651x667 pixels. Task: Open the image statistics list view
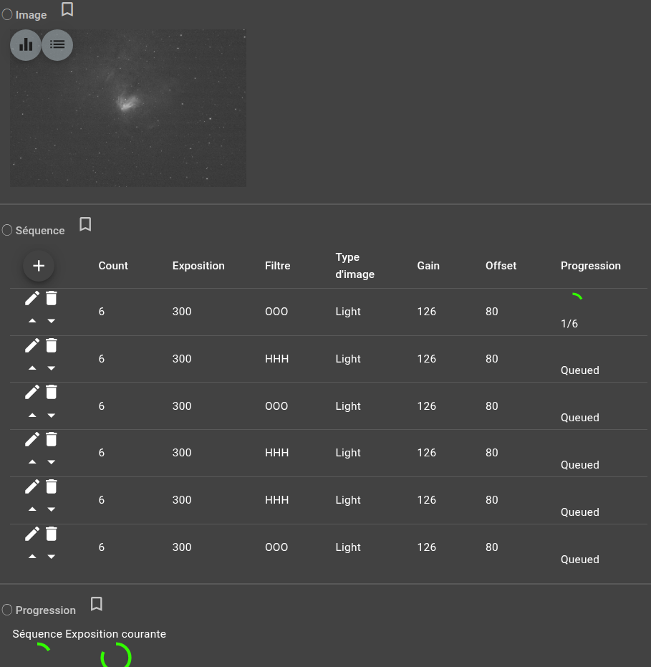pyautogui.click(x=57, y=44)
